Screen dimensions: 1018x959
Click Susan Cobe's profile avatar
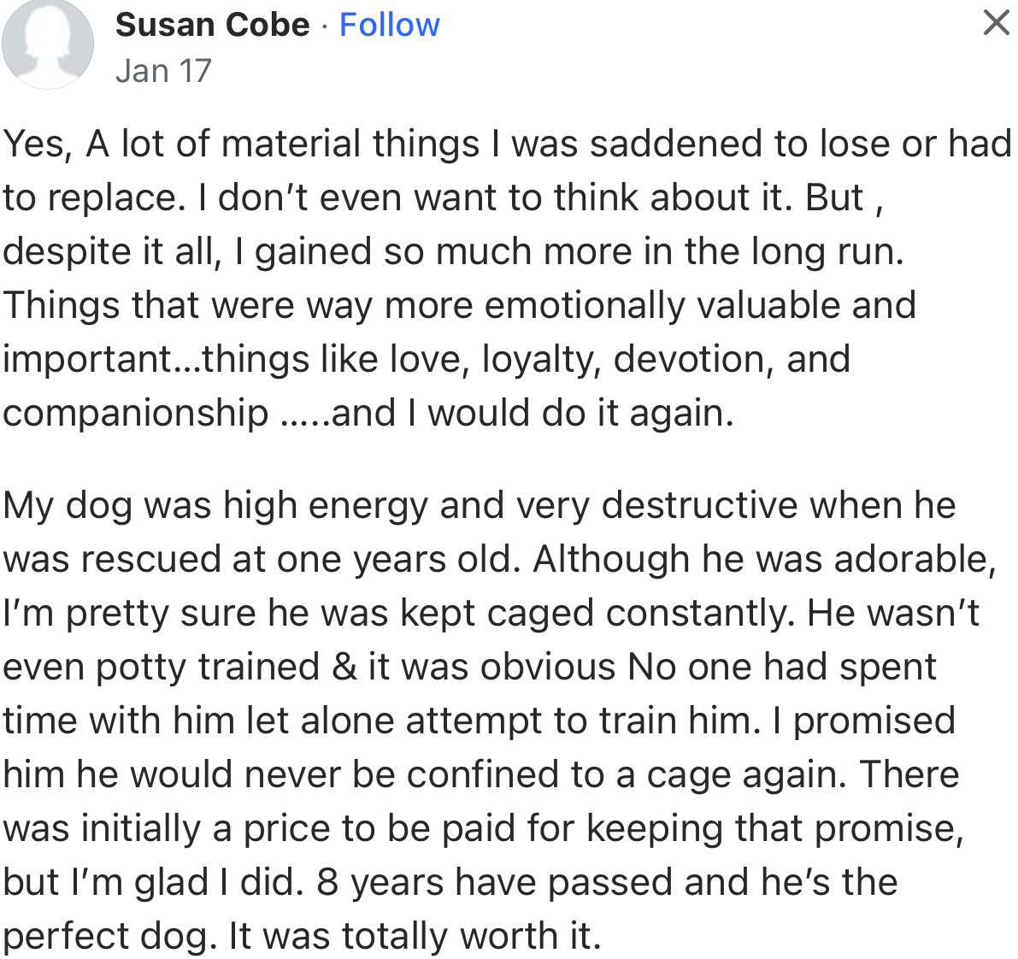coord(48,43)
